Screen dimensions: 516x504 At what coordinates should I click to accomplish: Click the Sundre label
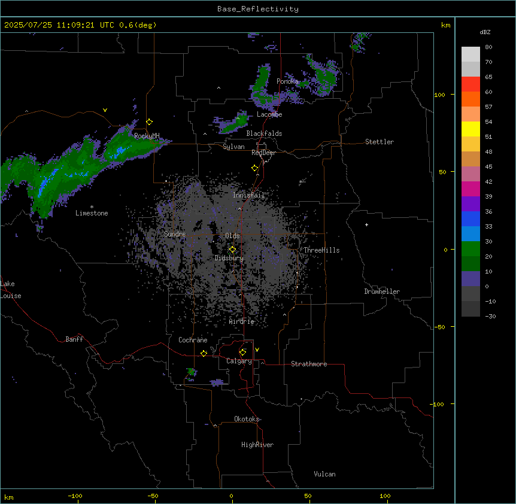click(x=175, y=234)
